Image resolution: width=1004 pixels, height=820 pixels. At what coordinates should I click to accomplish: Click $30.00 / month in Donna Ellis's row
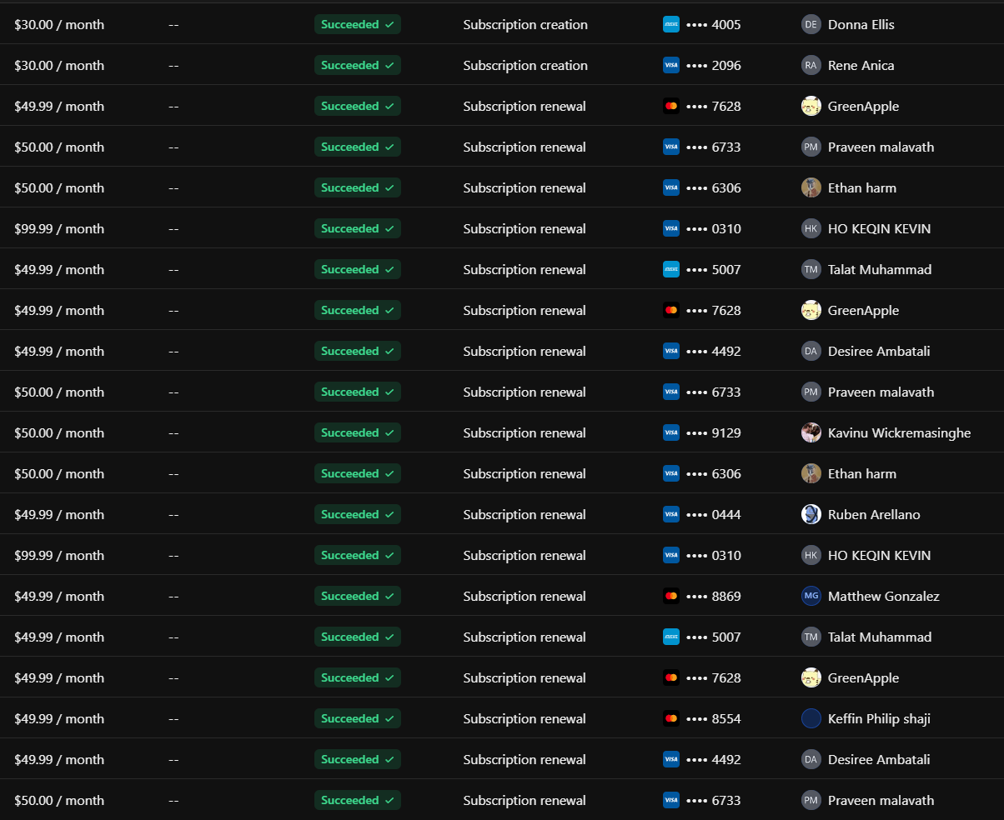[x=59, y=25]
